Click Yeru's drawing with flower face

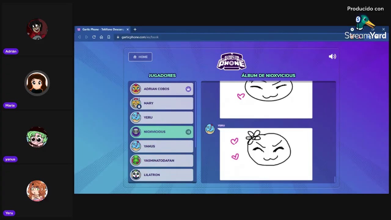[x=266, y=154]
